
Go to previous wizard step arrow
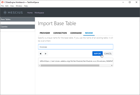coord(40,53)
